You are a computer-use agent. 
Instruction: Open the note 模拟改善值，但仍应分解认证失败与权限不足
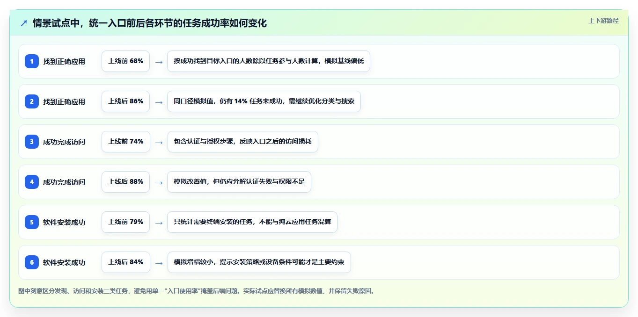[x=239, y=182]
